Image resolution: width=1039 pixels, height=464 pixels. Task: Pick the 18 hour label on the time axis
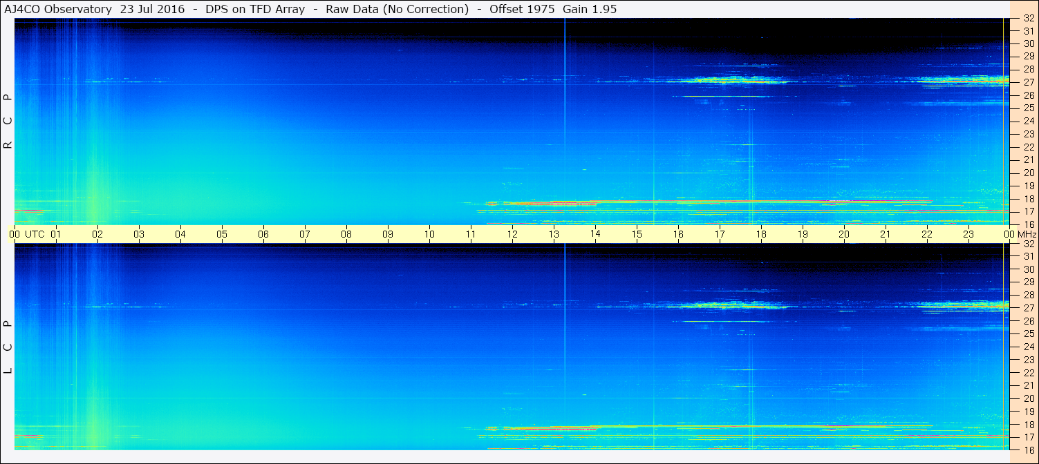tap(761, 234)
